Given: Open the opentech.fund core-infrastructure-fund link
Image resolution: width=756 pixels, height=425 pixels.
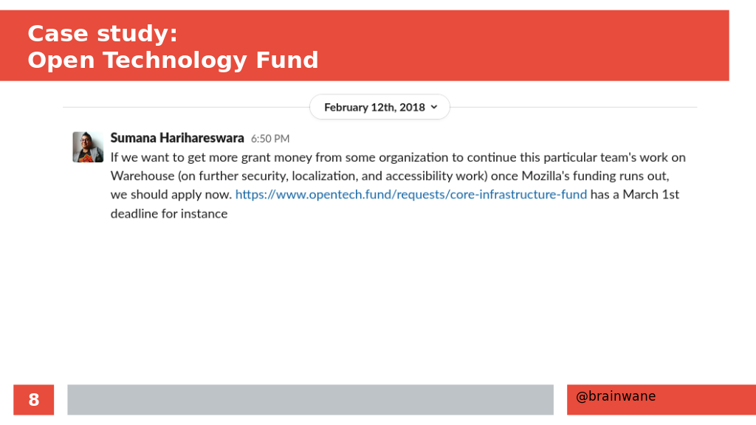Looking at the screenshot, I should pyautogui.click(x=410, y=194).
